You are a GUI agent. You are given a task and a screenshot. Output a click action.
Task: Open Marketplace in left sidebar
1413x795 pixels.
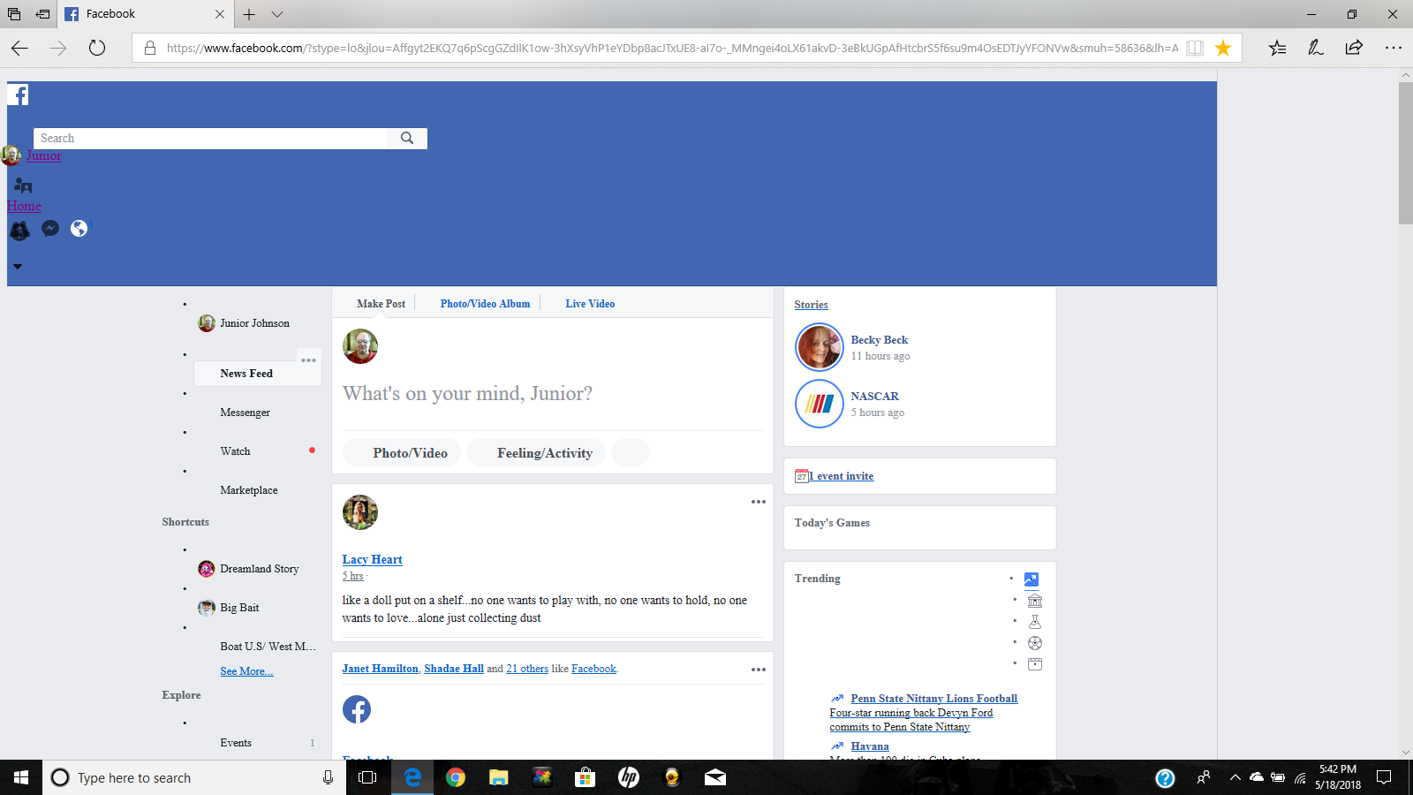pyautogui.click(x=248, y=490)
